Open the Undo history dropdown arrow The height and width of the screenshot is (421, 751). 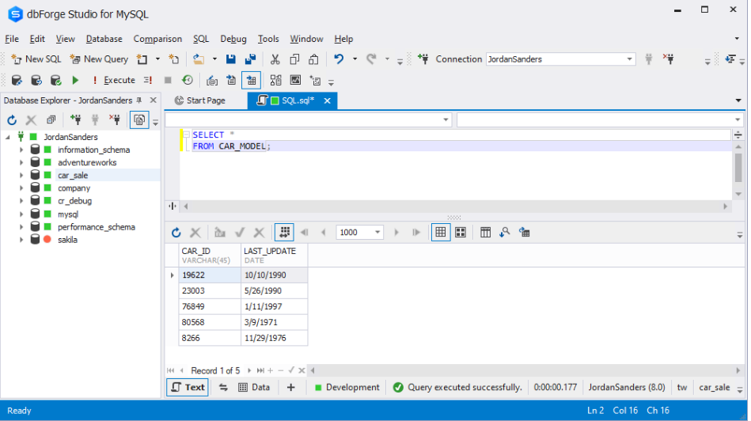355,59
